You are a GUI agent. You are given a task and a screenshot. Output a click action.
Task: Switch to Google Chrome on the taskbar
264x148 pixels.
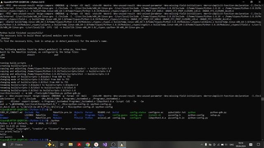(x=88, y=144)
